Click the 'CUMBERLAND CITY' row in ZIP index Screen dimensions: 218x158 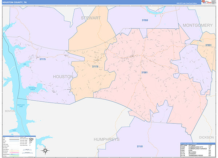(x=196, y=147)
